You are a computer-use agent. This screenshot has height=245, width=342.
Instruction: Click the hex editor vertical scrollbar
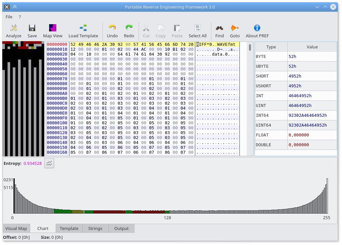(x=250, y=98)
